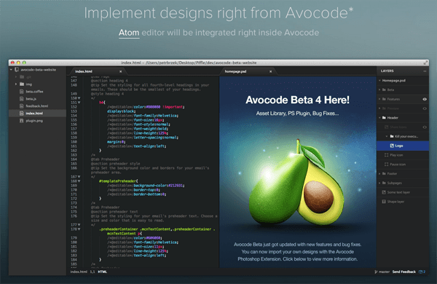Expand the Beta layer group

(x=379, y=90)
